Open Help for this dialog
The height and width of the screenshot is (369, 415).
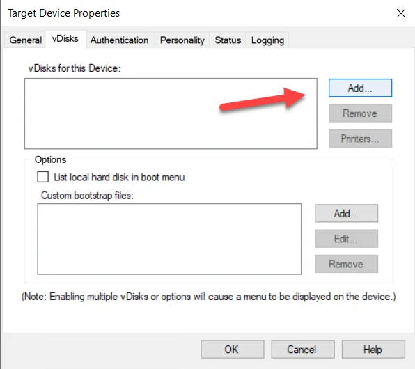point(373,350)
